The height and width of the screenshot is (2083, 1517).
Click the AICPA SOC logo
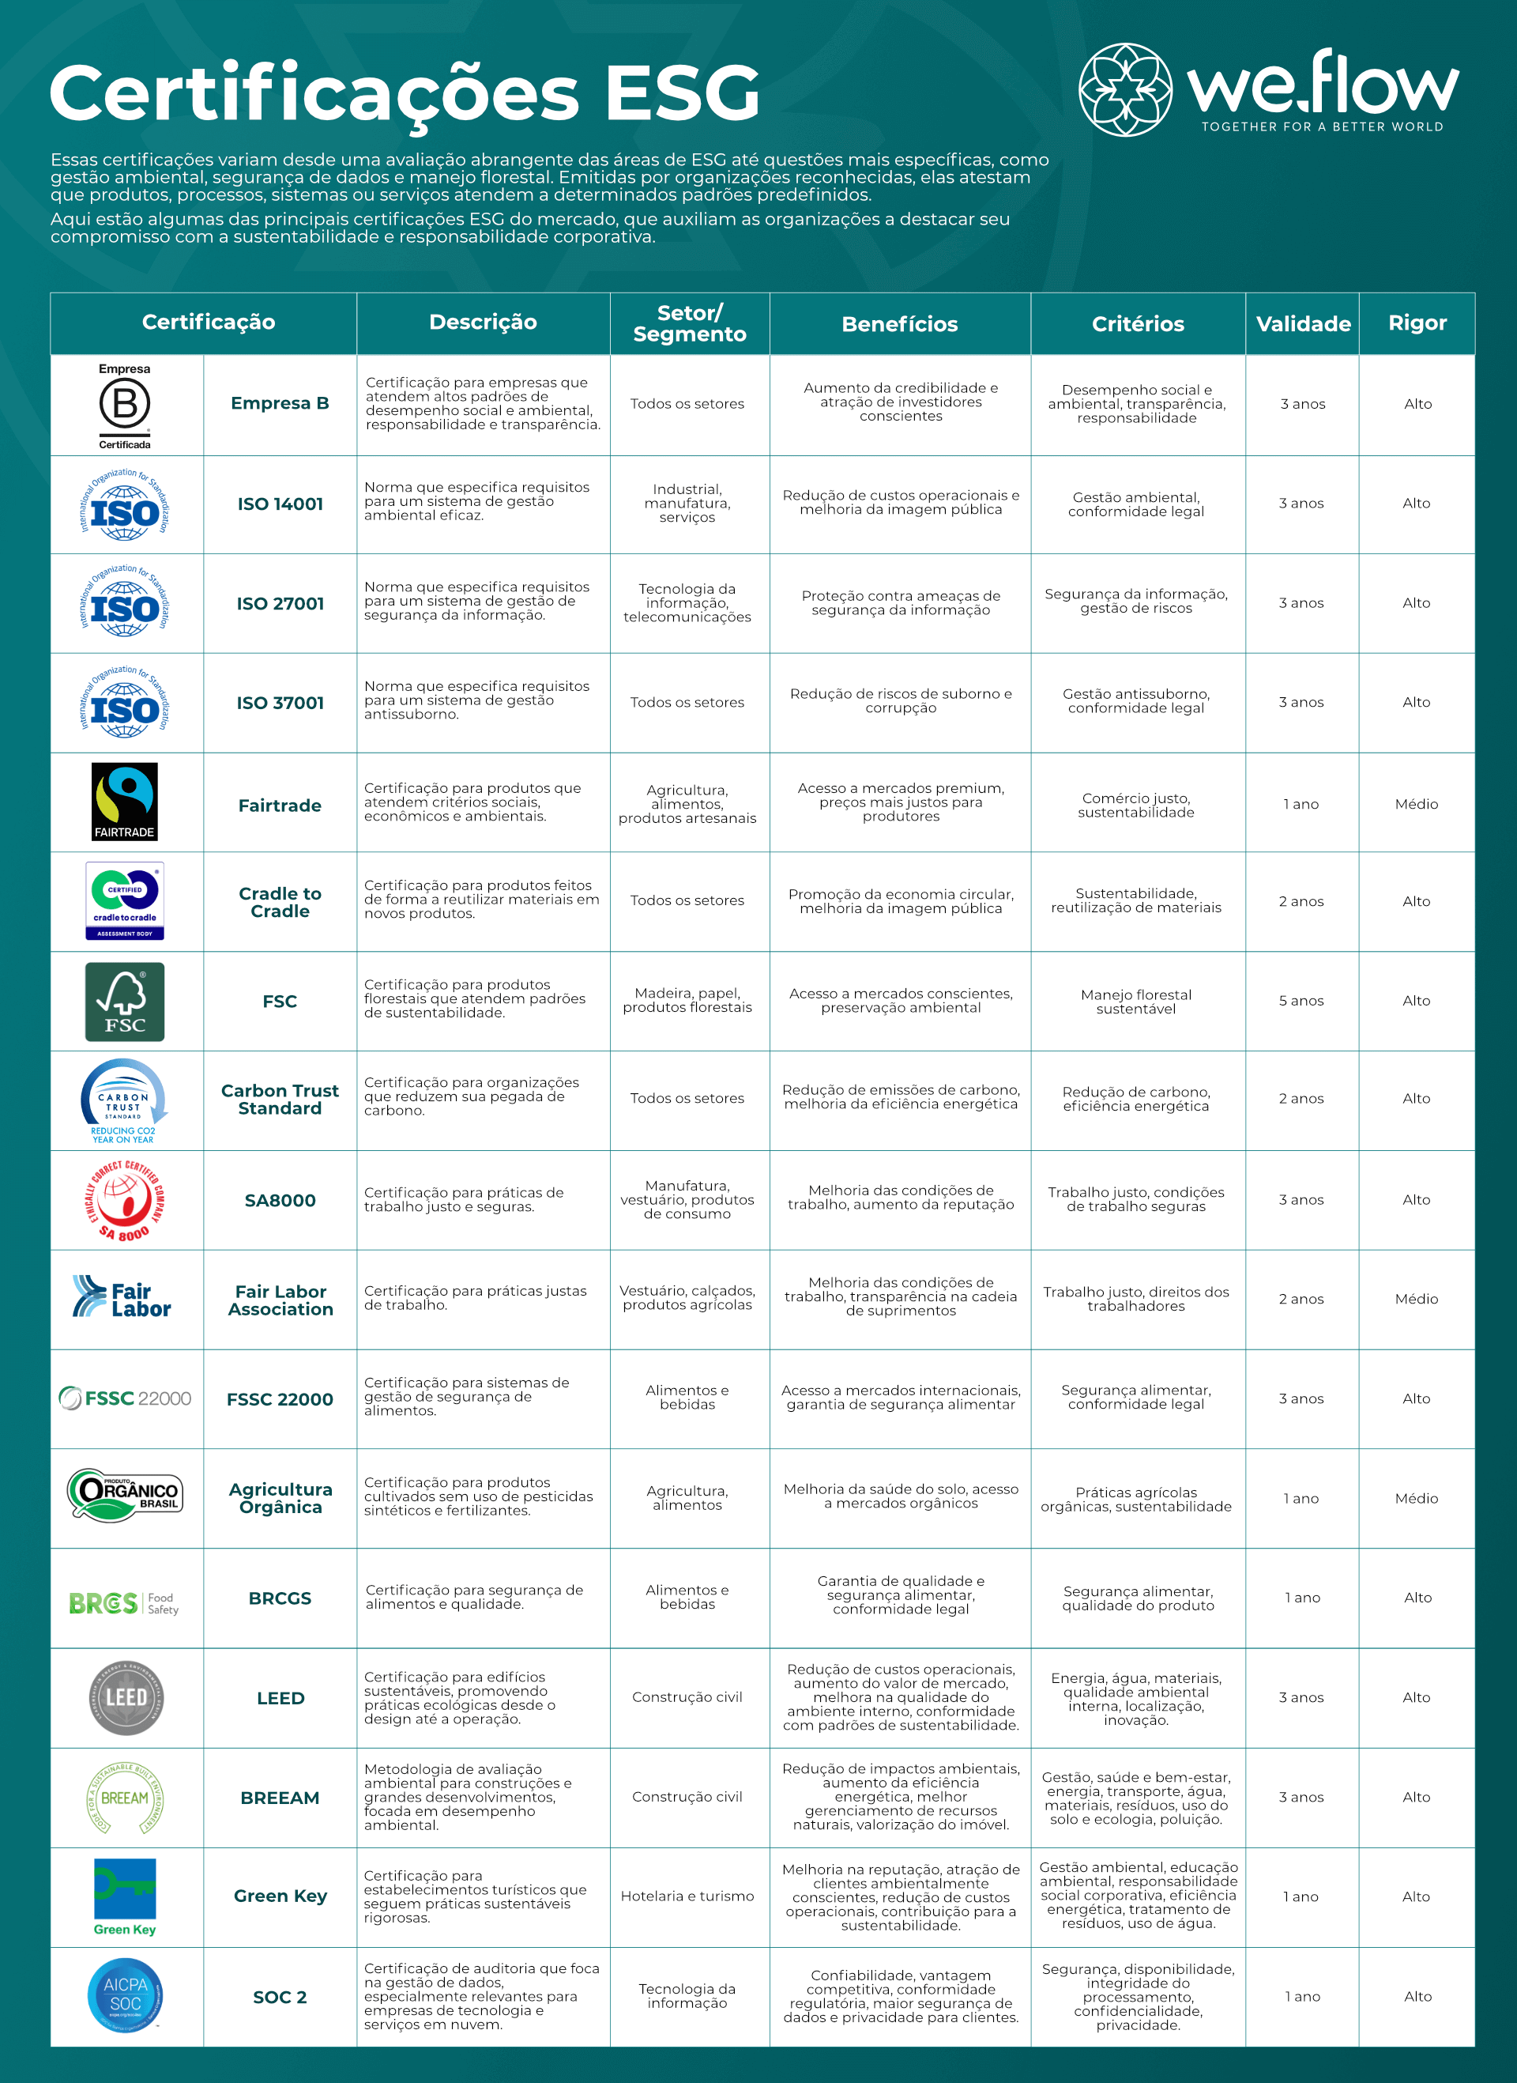[x=125, y=1996]
